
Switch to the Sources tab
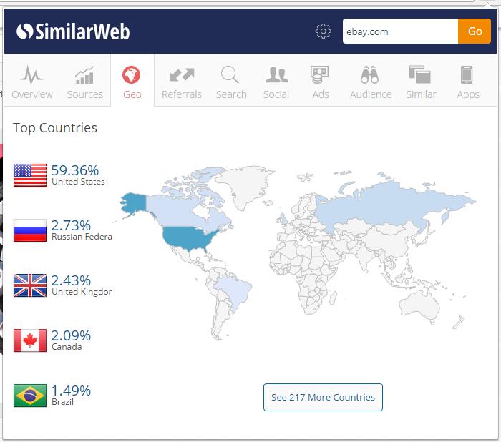click(85, 82)
